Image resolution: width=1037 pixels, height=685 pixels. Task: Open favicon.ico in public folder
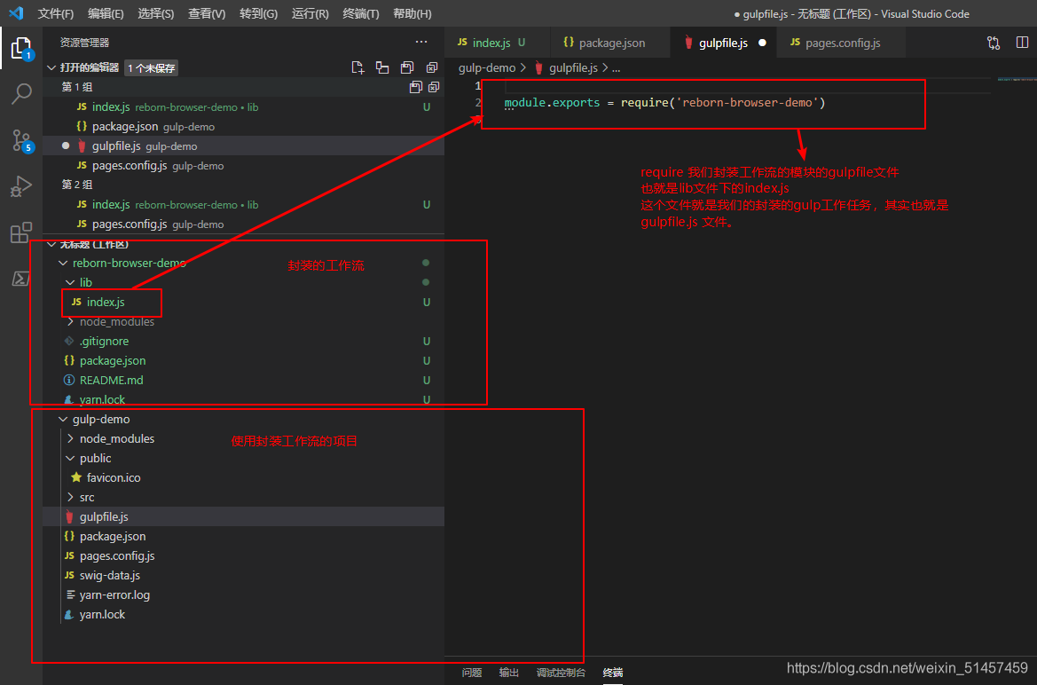coord(243,477)
